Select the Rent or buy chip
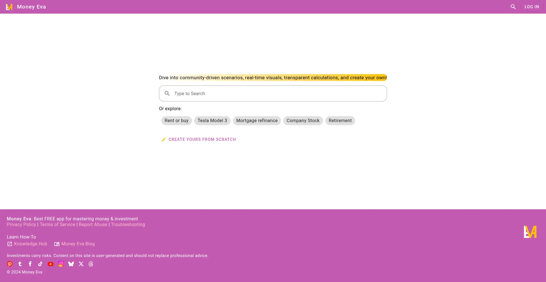Viewport: 546px width, 282px height. tap(176, 121)
